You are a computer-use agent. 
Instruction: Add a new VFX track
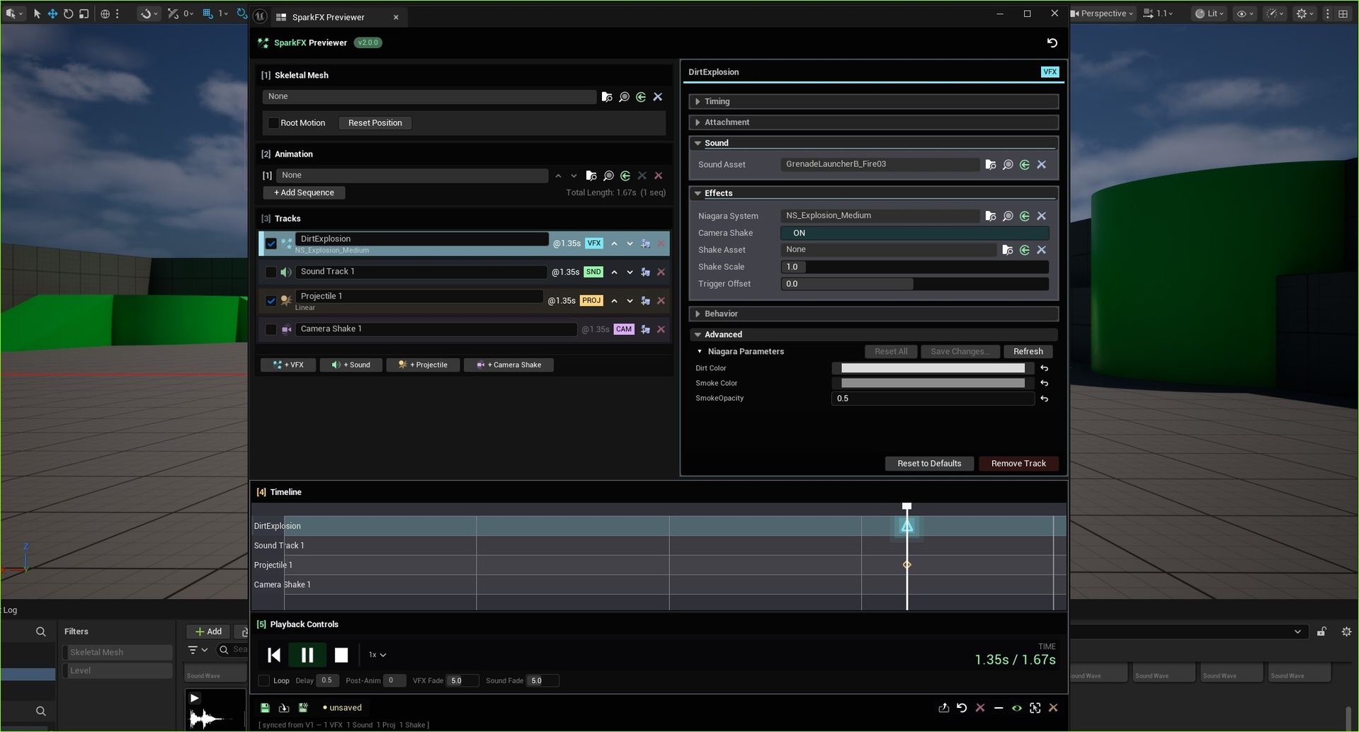point(288,365)
